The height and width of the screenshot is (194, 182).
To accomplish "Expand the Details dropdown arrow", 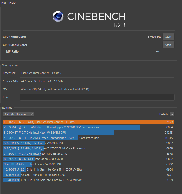I will [x=172, y=114].
